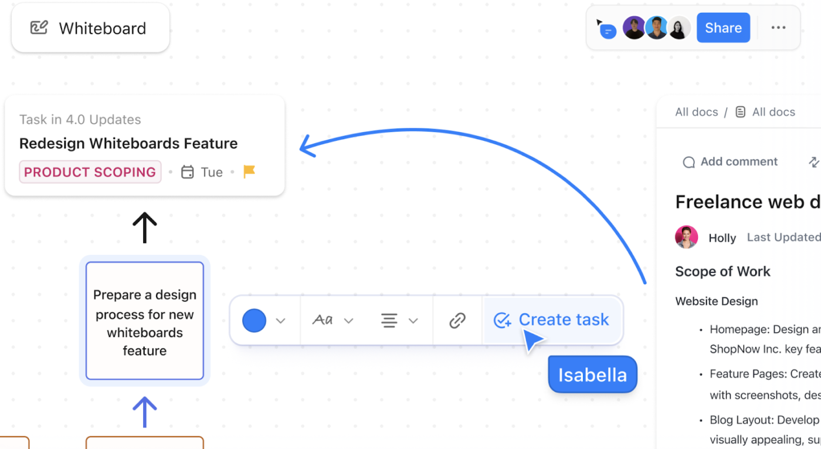Image resolution: width=821 pixels, height=449 pixels.
Task: Open the color picker dropdown chevron
Action: tap(280, 320)
